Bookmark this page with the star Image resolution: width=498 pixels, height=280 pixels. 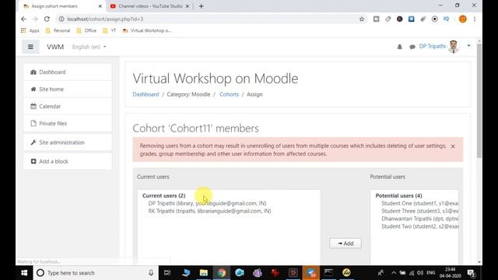coord(361,19)
